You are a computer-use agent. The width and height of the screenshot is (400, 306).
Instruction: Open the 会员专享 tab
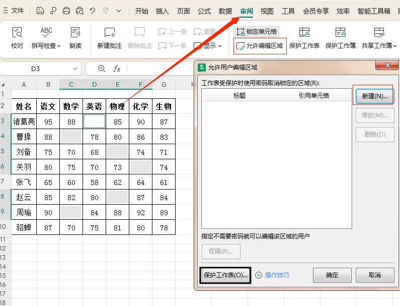coord(316,11)
